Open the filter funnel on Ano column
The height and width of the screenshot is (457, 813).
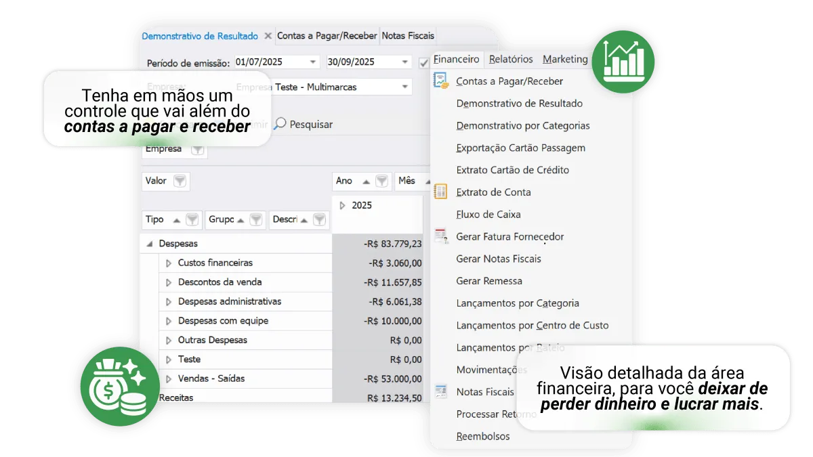pos(382,181)
